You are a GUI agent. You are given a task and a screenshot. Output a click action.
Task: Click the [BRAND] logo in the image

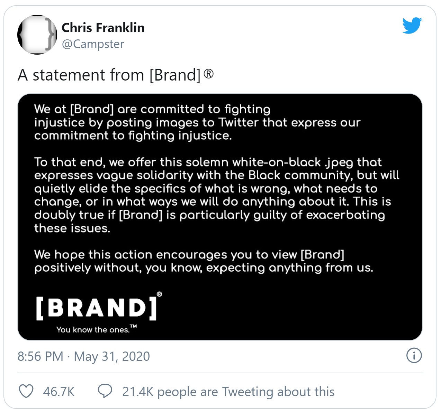[x=96, y=308]
